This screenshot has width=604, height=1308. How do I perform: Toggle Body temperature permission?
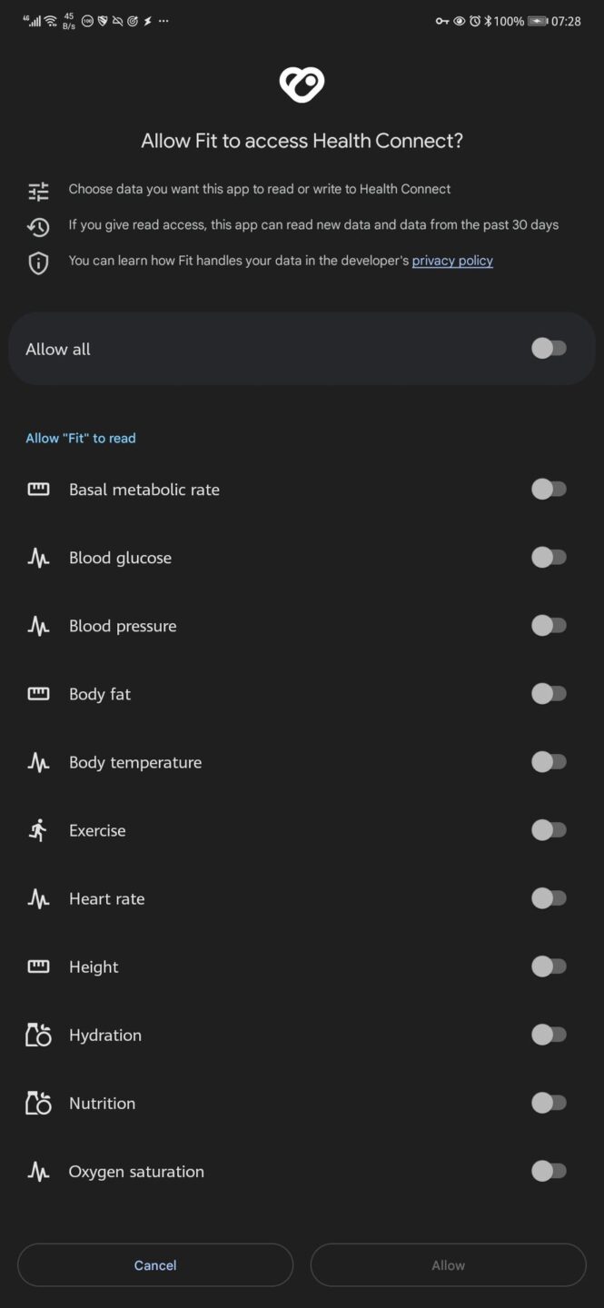click(x=549, y=761)
